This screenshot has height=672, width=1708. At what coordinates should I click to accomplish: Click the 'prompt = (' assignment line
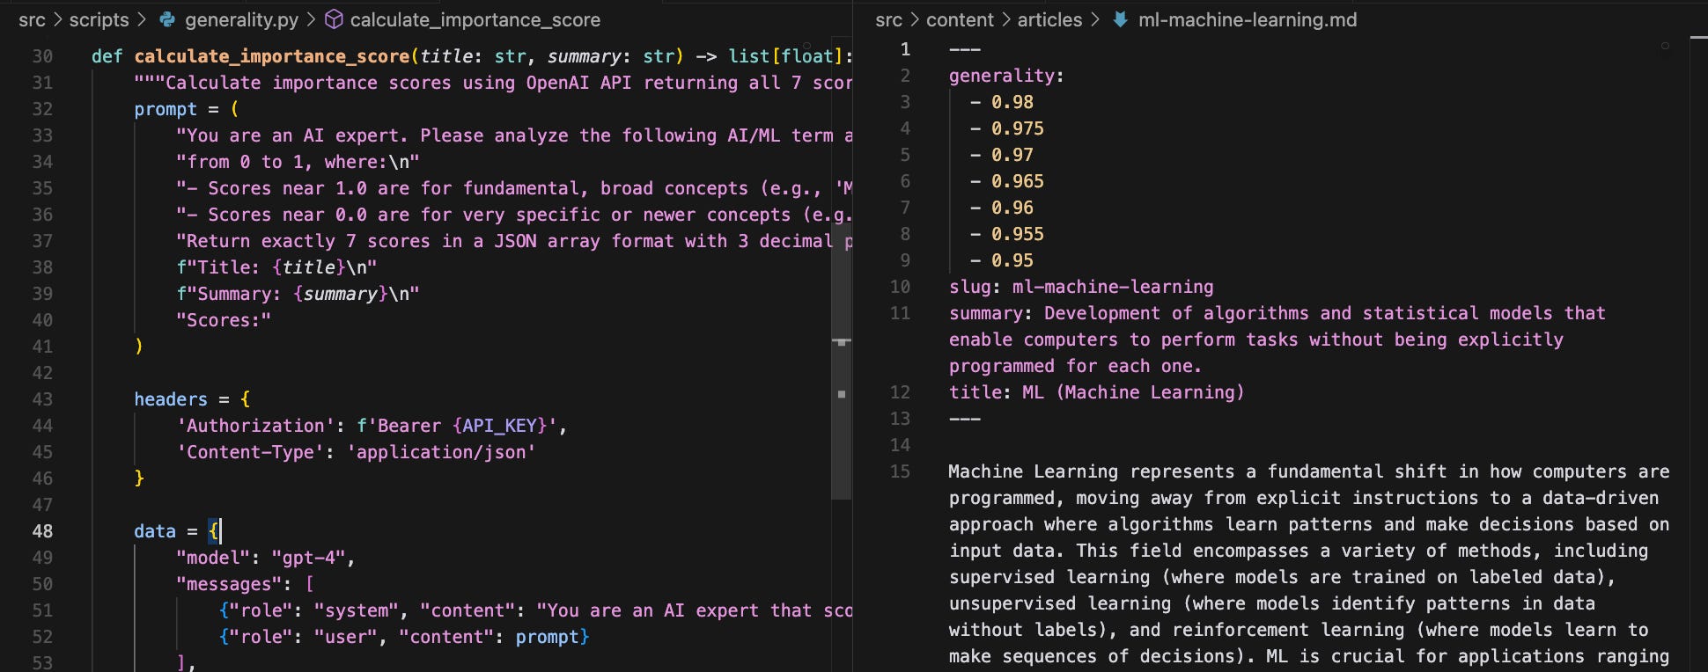pos(187,109)
